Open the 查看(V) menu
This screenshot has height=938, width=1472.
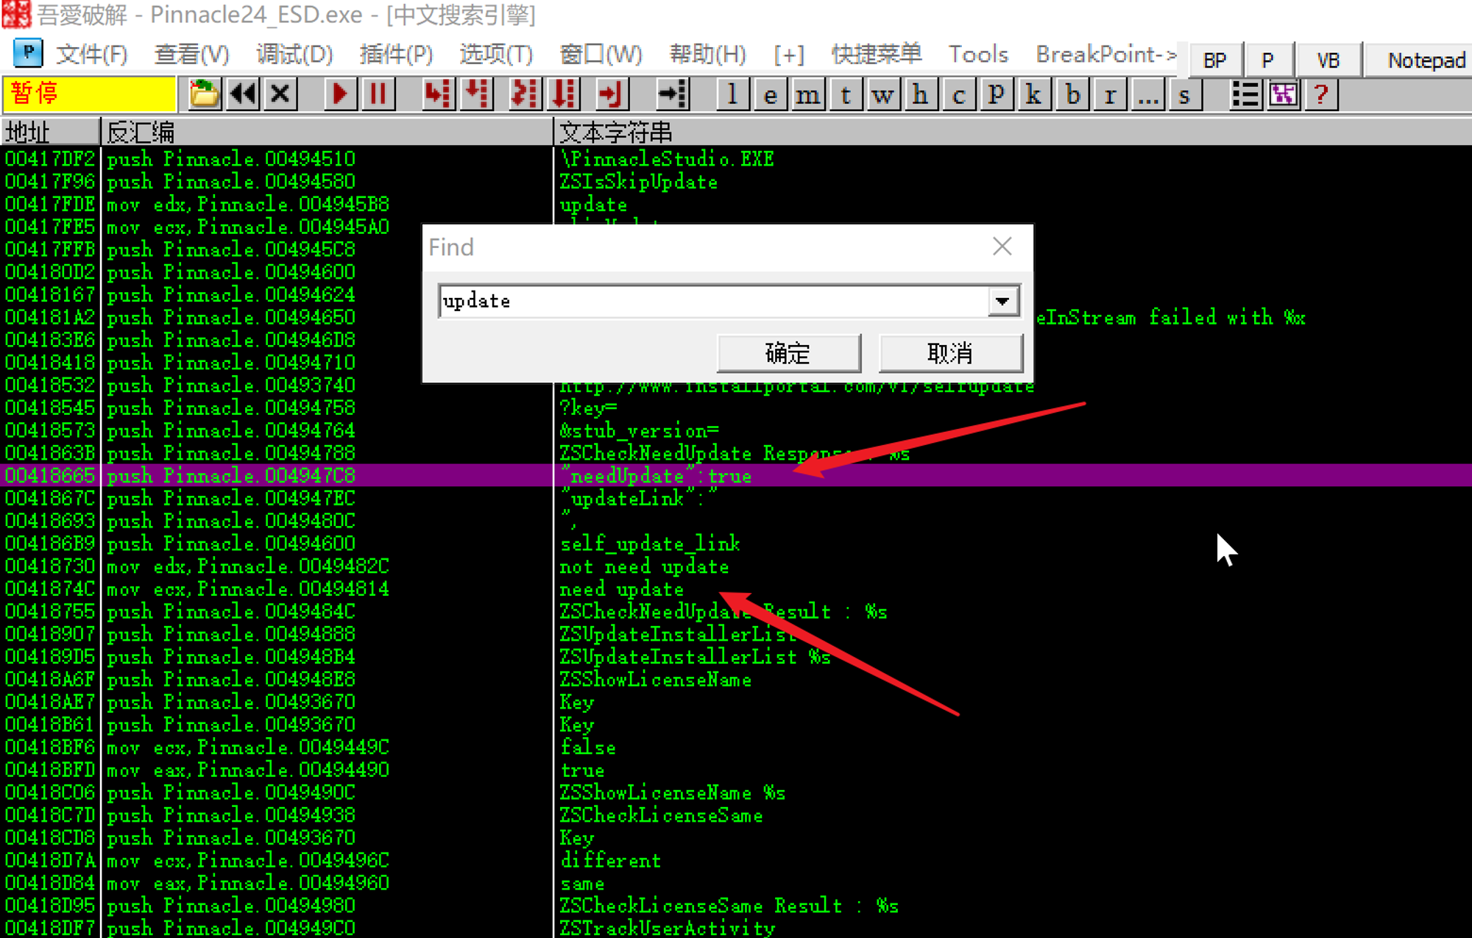click(x=191, y=54)
